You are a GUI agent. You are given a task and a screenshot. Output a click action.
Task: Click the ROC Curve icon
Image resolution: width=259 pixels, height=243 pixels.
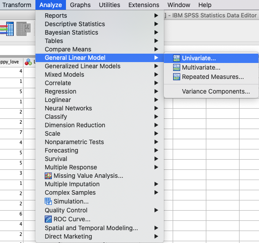48,219
